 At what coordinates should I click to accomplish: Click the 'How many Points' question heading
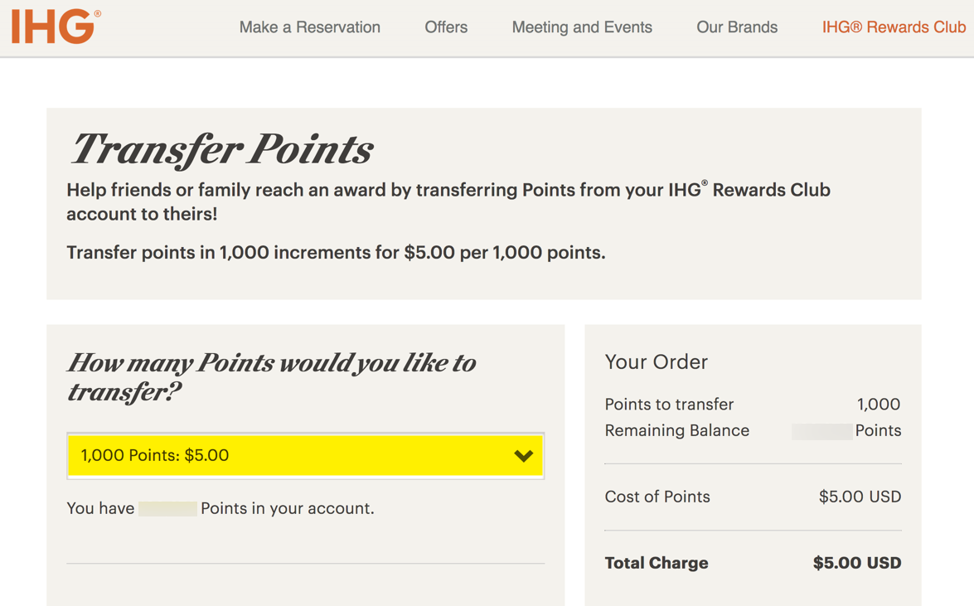(271, 377)
